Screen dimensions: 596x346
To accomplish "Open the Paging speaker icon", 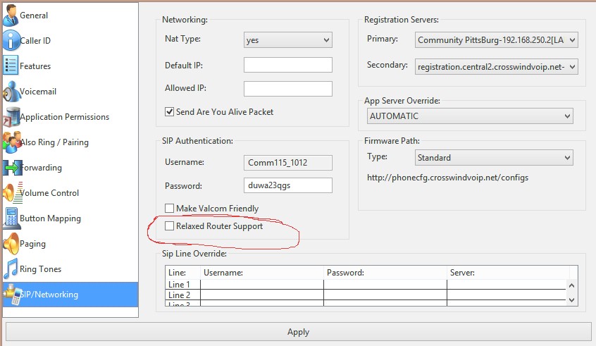I will [9, 244].
